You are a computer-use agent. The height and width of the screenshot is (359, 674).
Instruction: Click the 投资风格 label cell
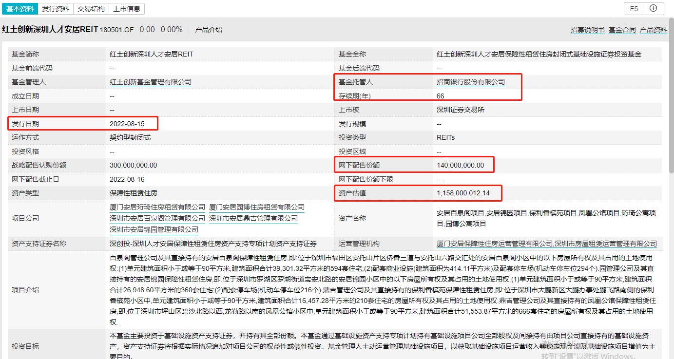[57, 151]
